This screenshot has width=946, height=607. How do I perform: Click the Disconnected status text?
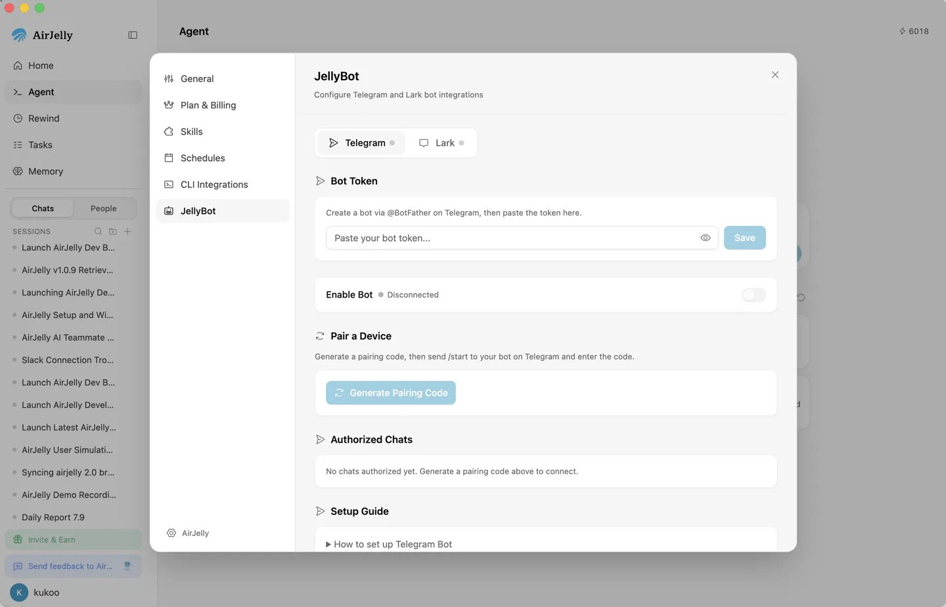point(413,295)
